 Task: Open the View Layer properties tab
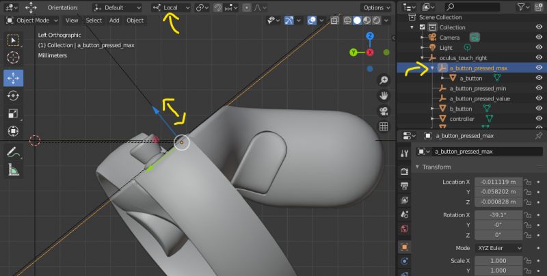coord(405,200)
